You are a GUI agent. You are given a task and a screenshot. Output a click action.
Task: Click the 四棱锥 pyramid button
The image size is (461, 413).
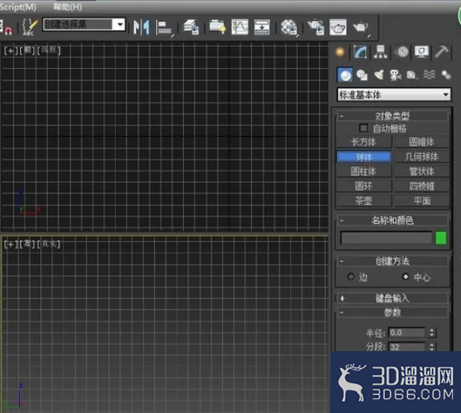(422, 186)
